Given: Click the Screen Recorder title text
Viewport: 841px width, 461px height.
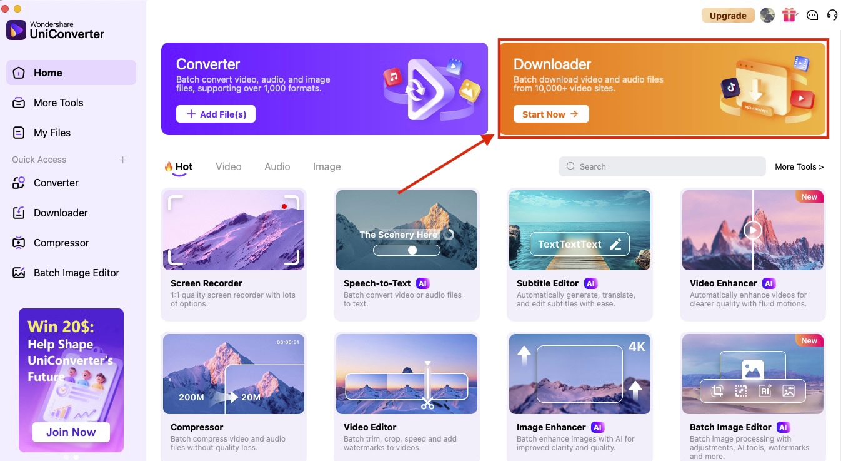Looking at the screenshot, I should pyautogui.click(x=206, y=283).
